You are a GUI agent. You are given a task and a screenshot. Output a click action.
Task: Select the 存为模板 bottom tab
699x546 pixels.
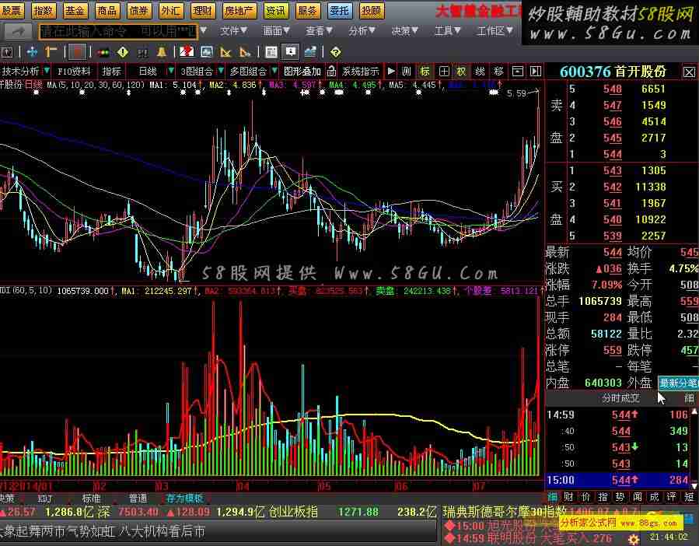point(184,498)
